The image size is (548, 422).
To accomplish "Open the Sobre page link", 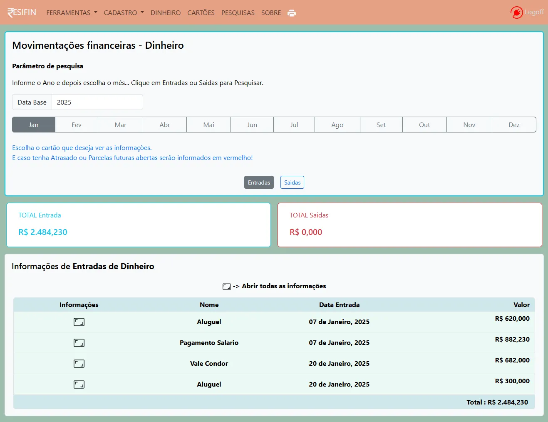I will click(271, 13).
